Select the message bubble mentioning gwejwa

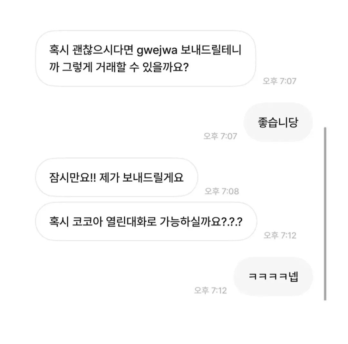146,58
